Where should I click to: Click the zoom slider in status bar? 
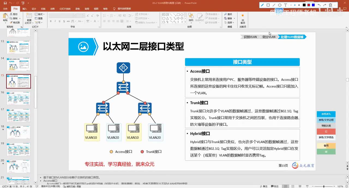tap(324, 186)
